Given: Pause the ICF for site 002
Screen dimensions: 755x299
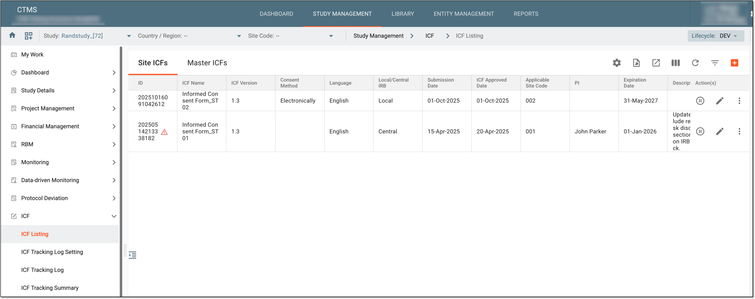Looking at the screenshot, I should coord(700,101).
